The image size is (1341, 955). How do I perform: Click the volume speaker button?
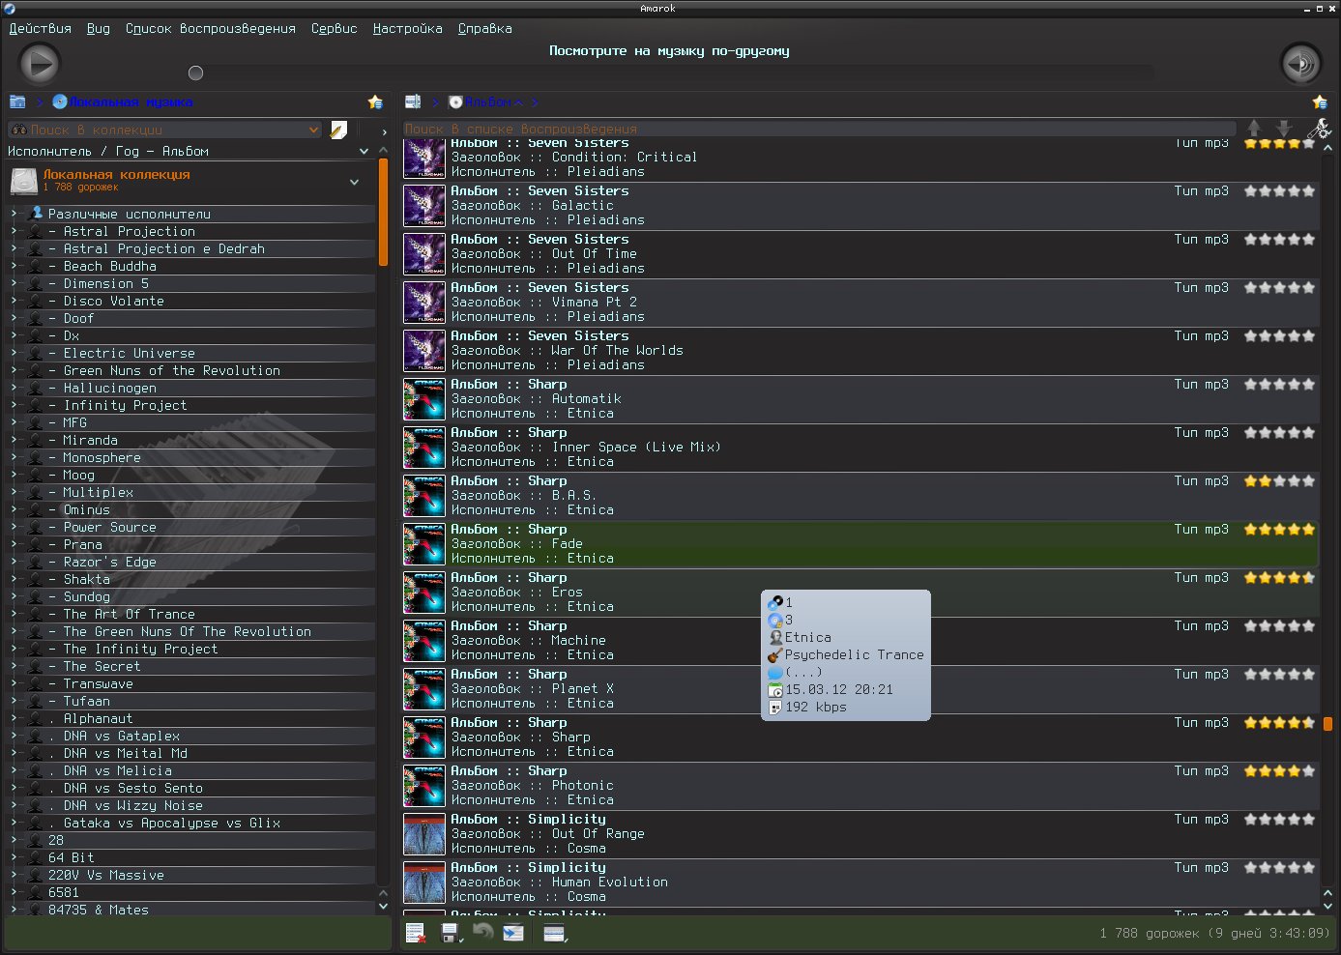(1300, 65)
